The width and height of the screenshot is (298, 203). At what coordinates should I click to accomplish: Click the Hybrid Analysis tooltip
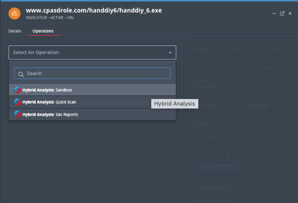175,103
